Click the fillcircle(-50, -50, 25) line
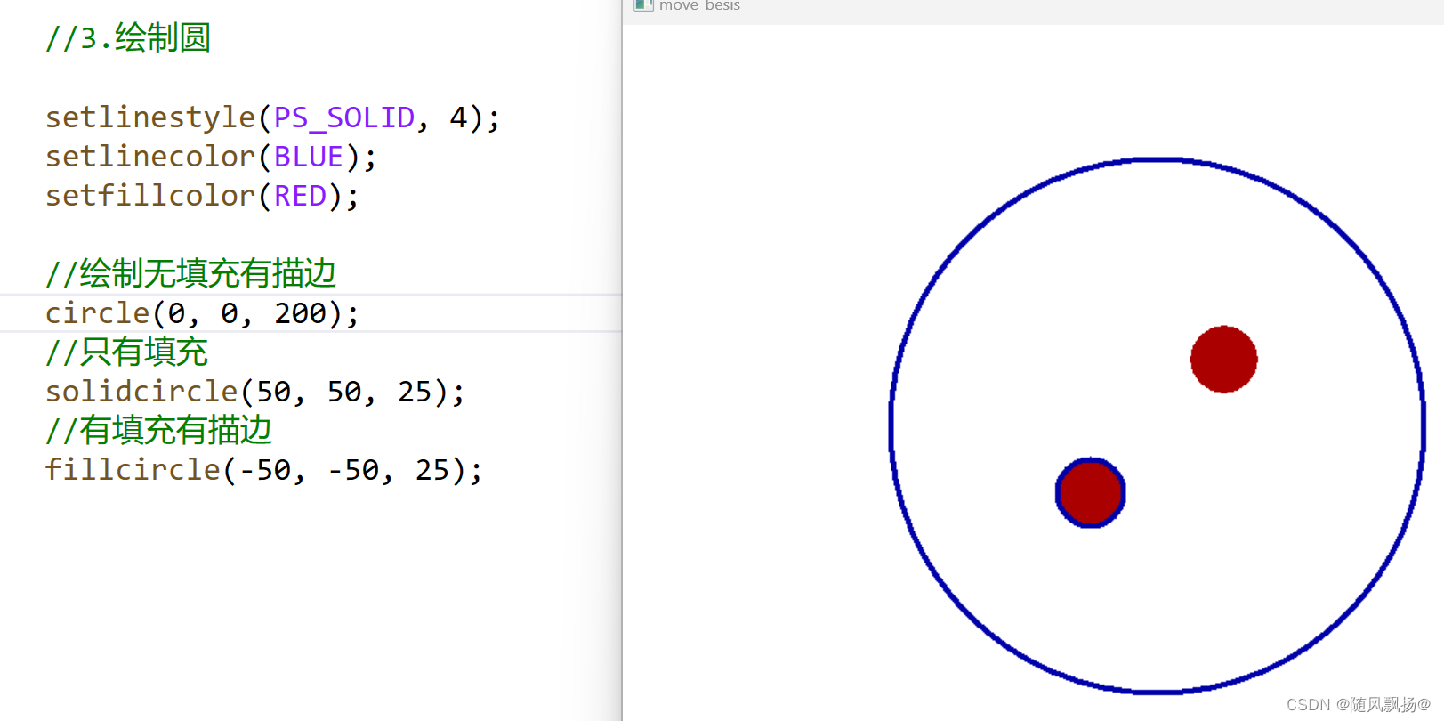Viewport: 1444px width, 721px height. [264, 470]
